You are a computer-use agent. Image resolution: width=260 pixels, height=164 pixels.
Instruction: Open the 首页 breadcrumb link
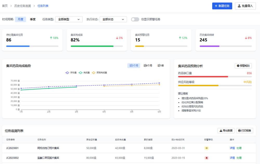click(5, 6)
